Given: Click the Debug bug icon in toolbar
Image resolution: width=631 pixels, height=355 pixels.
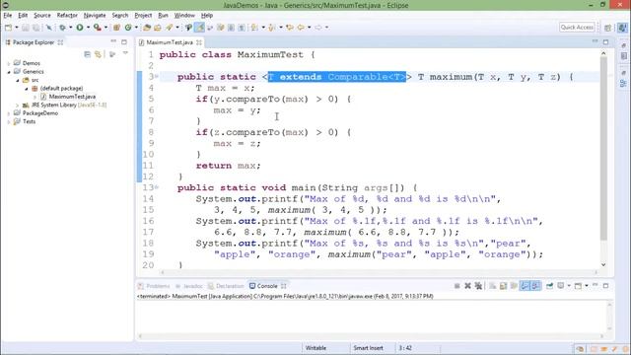Looking at the screenshot, I should 62,28.
